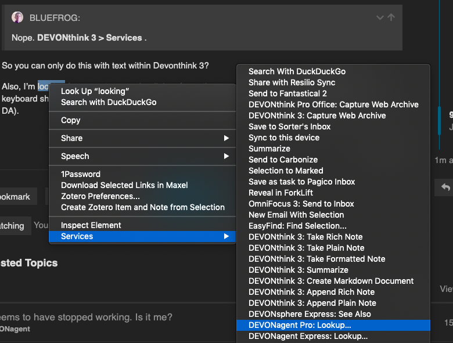Image resolution: width=453 pixels, height=343 pixels.
Task: Select DEVONthink 3: Take Rich Note
Action: (x=333, y=237)
